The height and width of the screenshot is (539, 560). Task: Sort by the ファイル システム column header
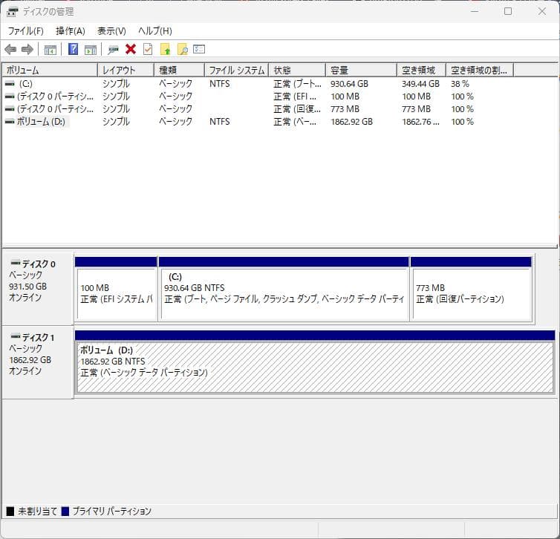[236, 70]
